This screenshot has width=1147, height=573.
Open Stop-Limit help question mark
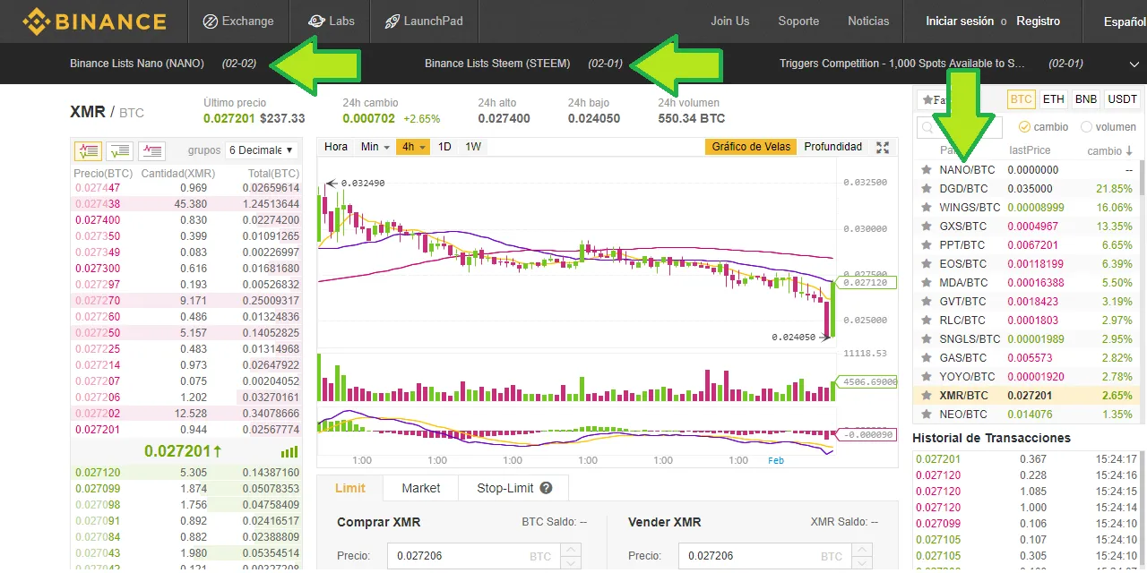546,488
